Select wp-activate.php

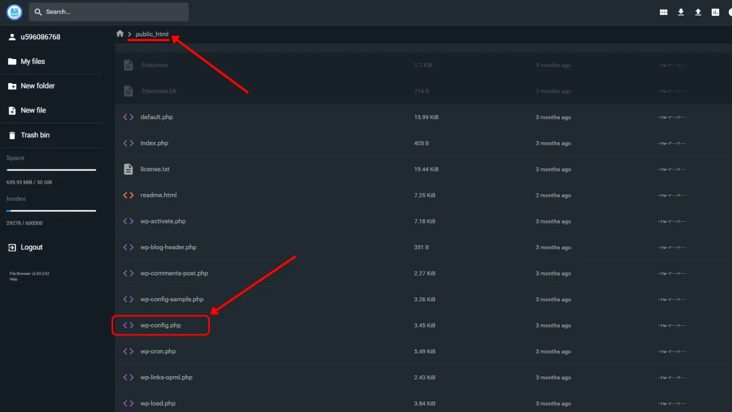pyautogui.click(x=424, y=221)
